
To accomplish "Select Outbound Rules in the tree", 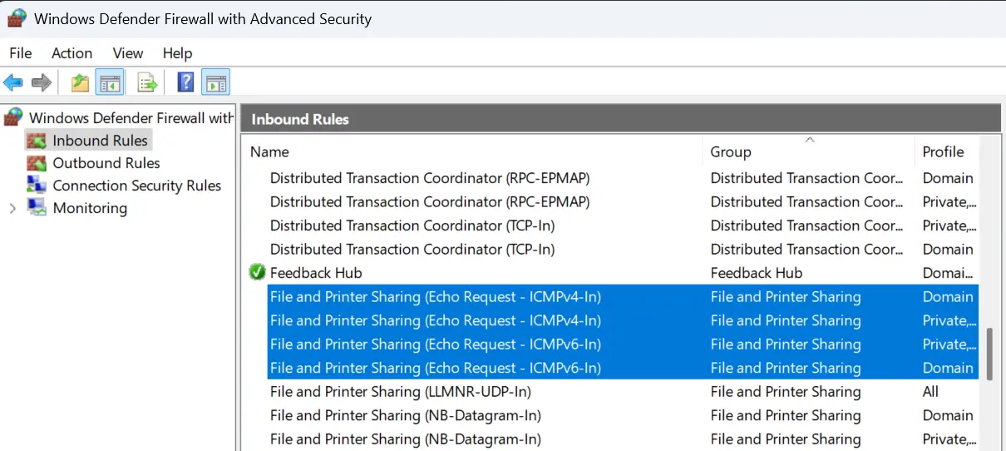I will [106, 163].
